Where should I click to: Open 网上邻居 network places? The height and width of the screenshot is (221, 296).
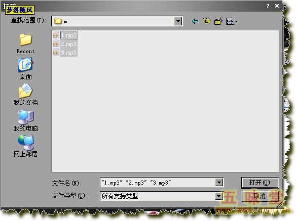(25, 146)
